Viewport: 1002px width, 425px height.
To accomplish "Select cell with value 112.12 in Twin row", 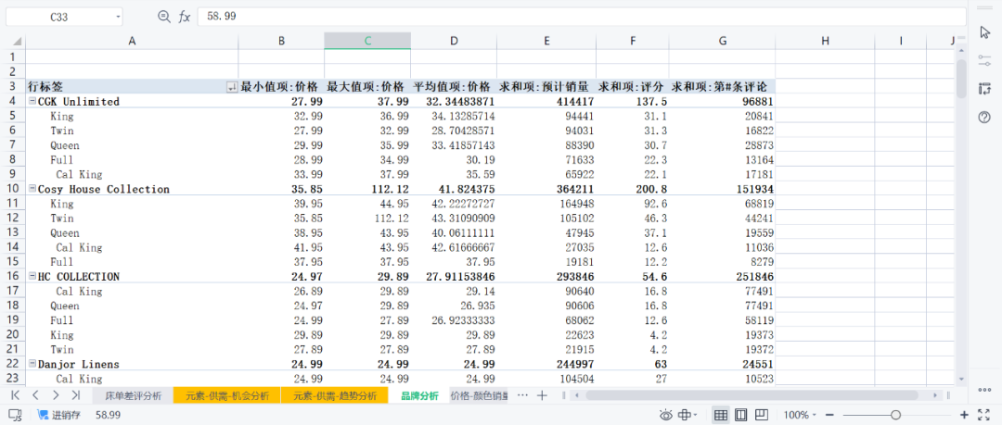I will click(x=367, y=219).
